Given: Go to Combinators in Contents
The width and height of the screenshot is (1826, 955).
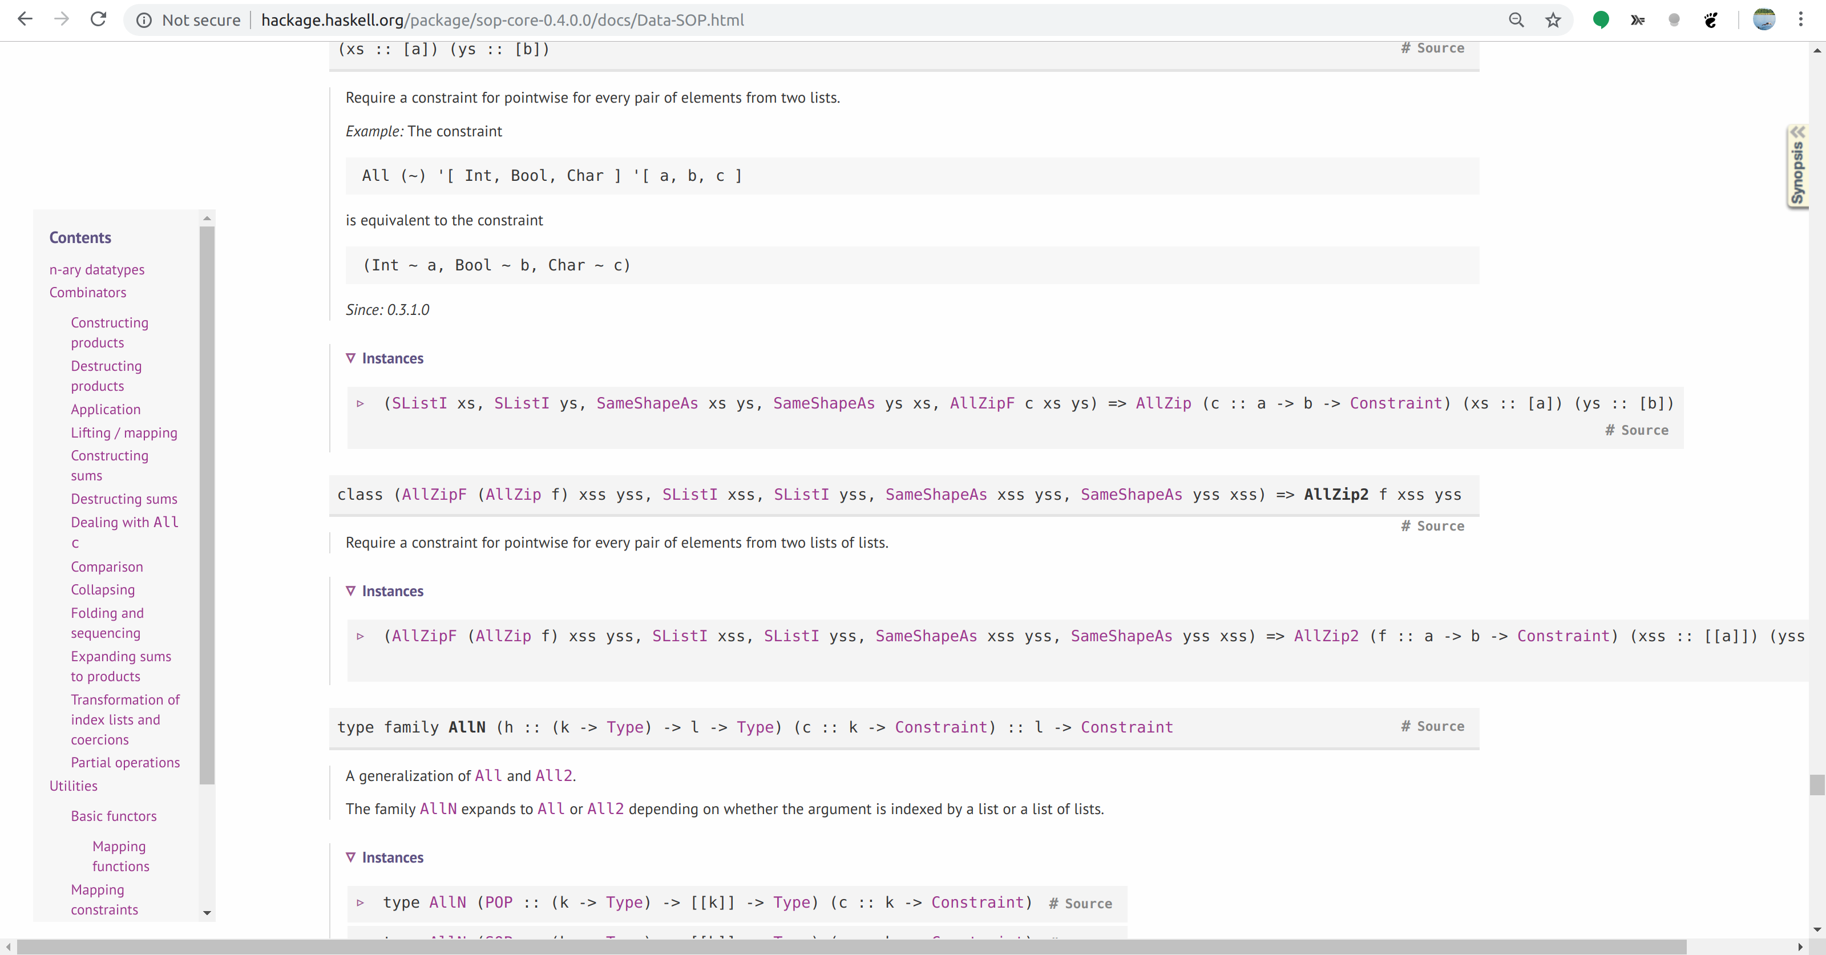Looking at the screenshot, I should point(88,292).
